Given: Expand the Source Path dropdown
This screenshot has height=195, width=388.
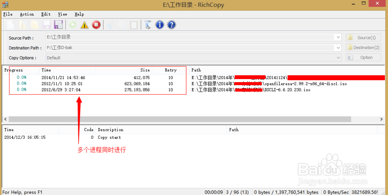Looking at the screenshot, I should 338,37.
